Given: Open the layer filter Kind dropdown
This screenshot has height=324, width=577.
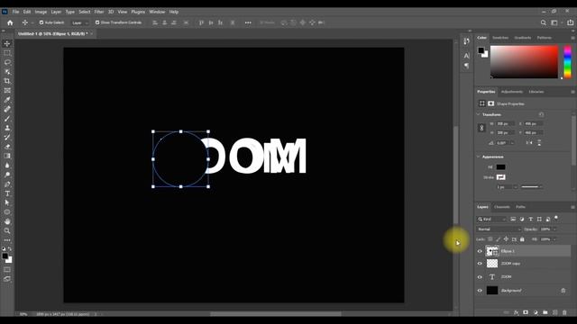Looking at the screenshot, I should click(491, 220).
